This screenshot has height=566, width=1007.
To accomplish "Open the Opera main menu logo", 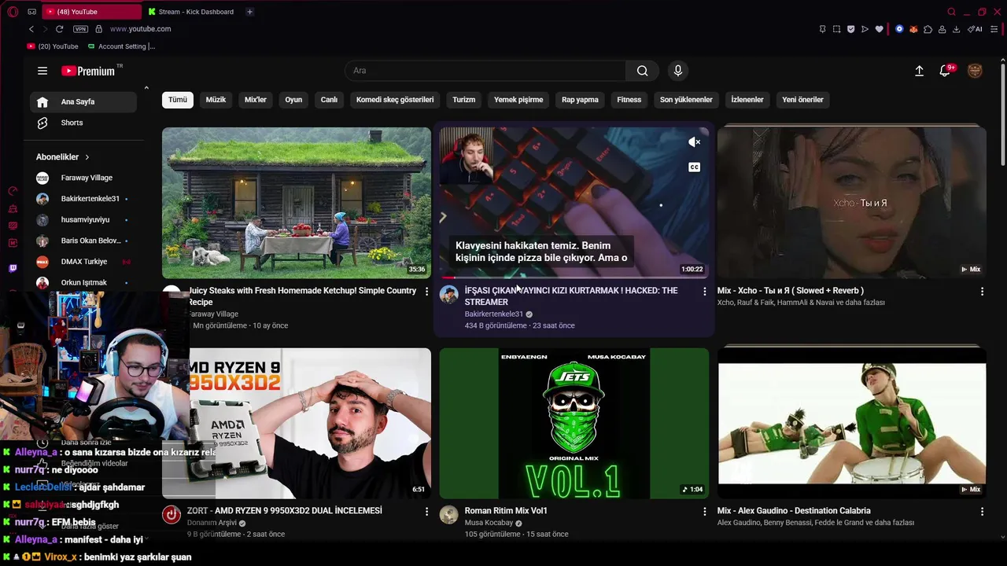I will pos(13,12).
